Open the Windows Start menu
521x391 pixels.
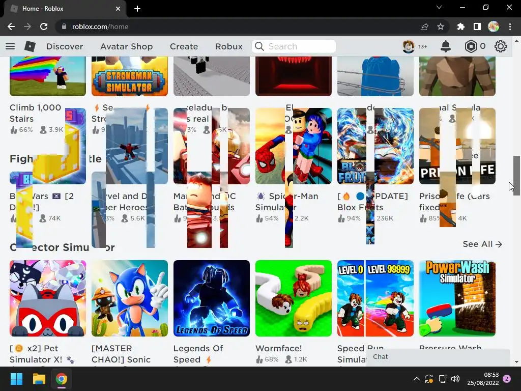(16, 379)
